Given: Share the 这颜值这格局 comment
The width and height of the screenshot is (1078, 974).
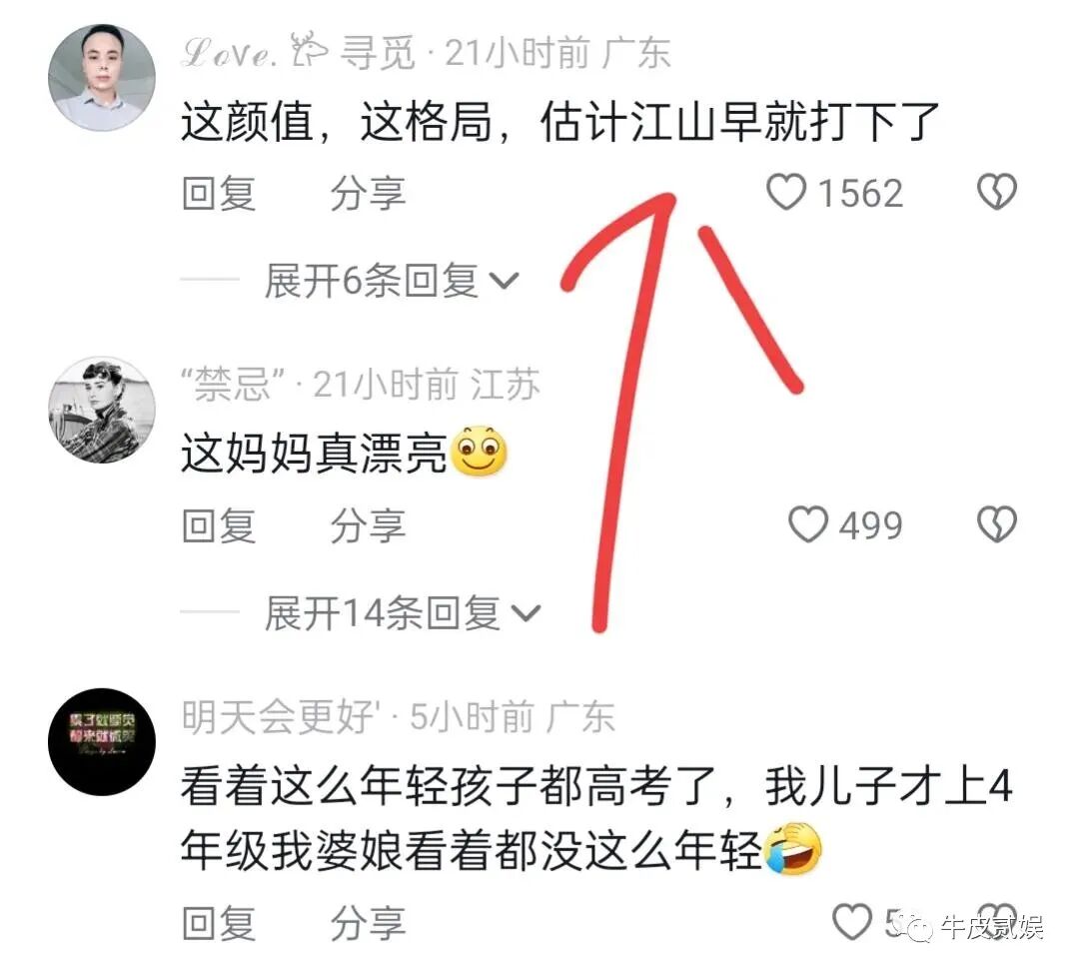Looking at the screenshot, I should [x=368, y=193].
